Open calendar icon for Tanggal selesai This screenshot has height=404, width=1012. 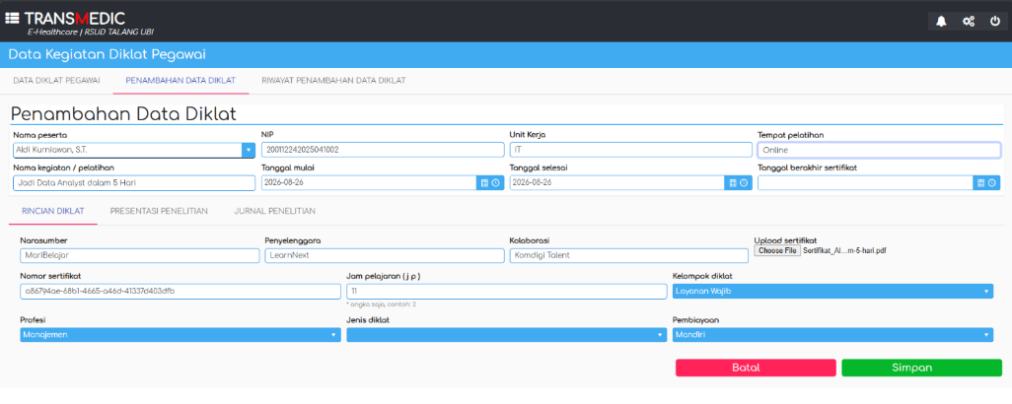pyautogui.click(x=733, y=183)
